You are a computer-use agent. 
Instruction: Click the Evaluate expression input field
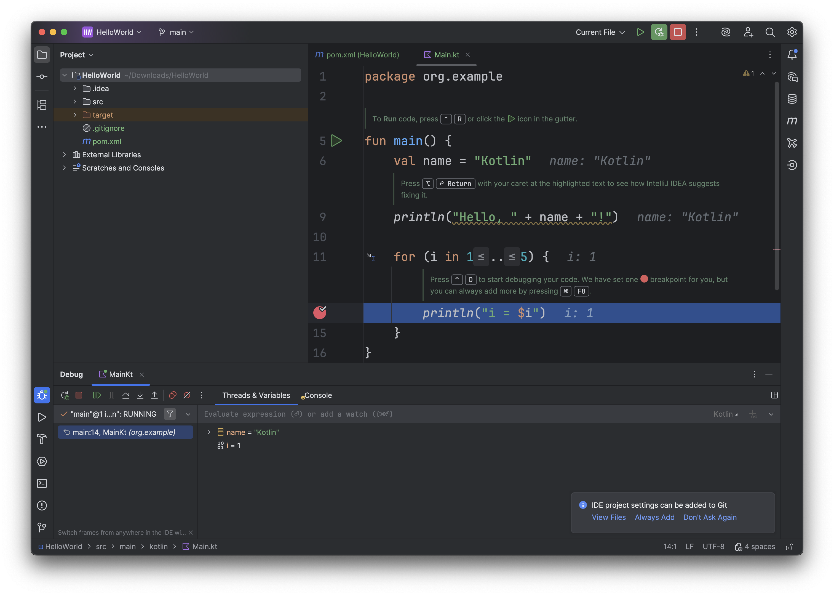367,414
